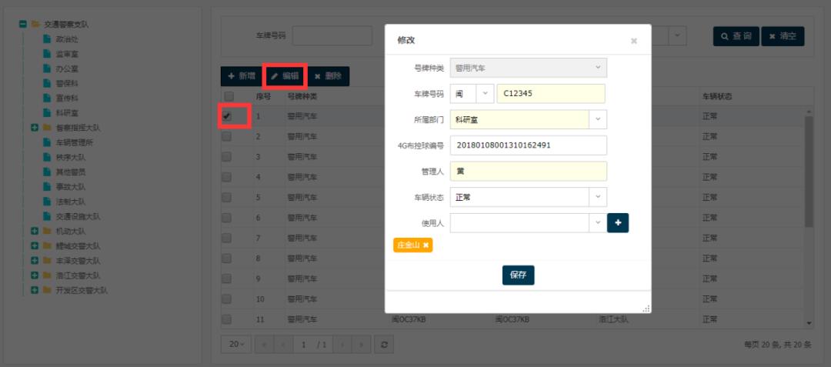Select 车辆管理所 in the department tree
This screenshot has height=367, width=831.
point(74,142)
